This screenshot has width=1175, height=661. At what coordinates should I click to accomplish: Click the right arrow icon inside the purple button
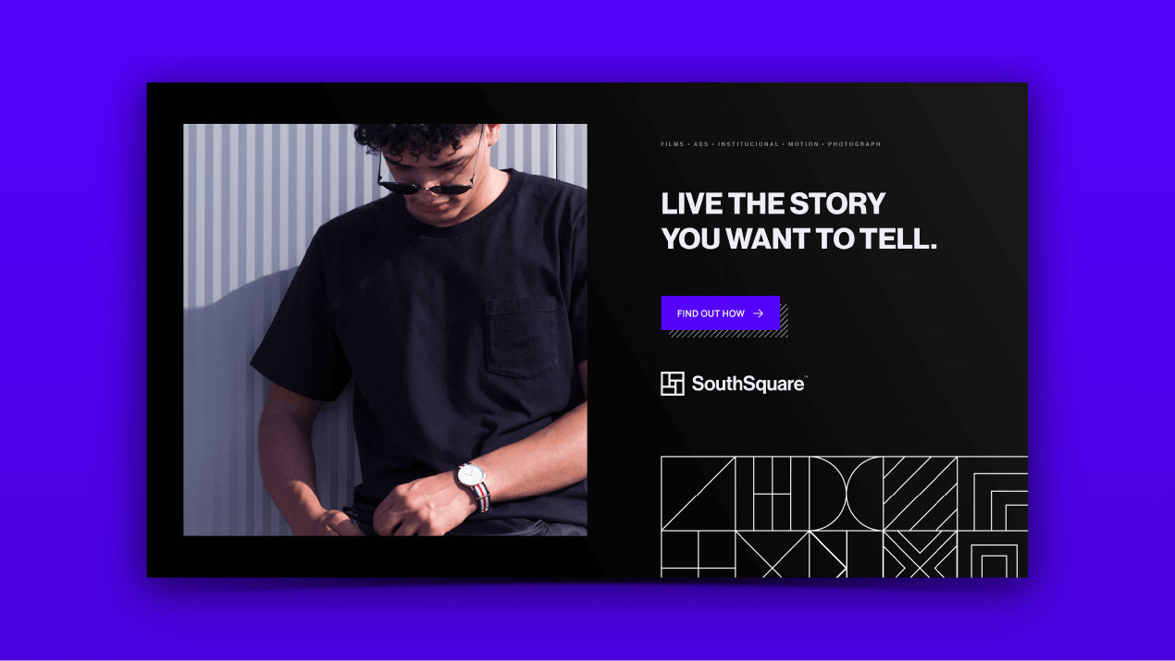759,313
